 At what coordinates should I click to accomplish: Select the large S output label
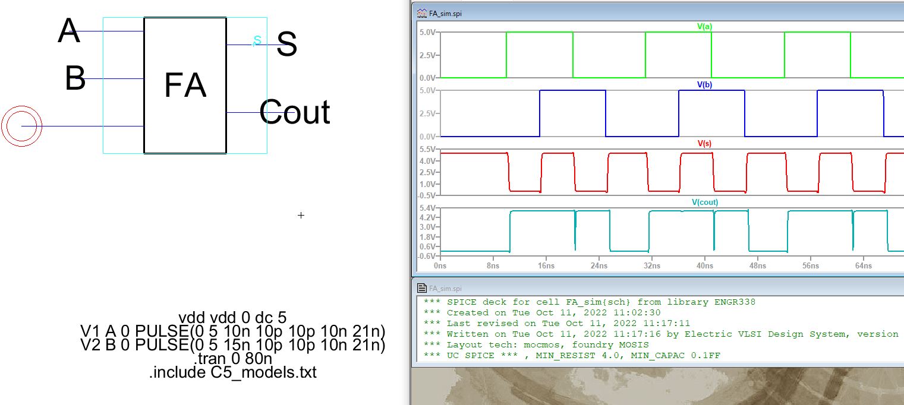click(x=287, y=45)
